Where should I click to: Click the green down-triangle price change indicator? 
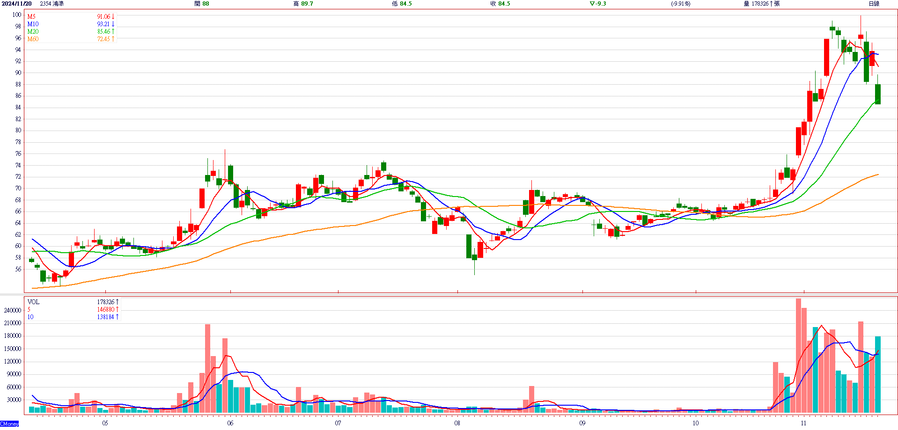click(x=592, y=4)
